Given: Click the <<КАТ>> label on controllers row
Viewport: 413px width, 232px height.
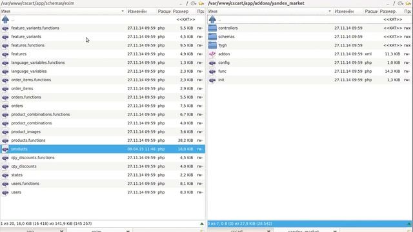Looking at the screenshot, I should [x=393, y=28].
